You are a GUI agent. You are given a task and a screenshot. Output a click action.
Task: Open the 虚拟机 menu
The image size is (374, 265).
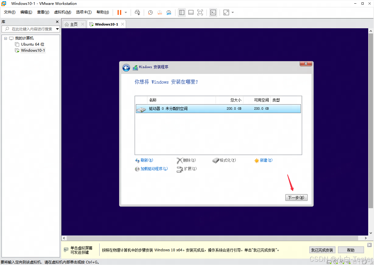coord(62,12)
